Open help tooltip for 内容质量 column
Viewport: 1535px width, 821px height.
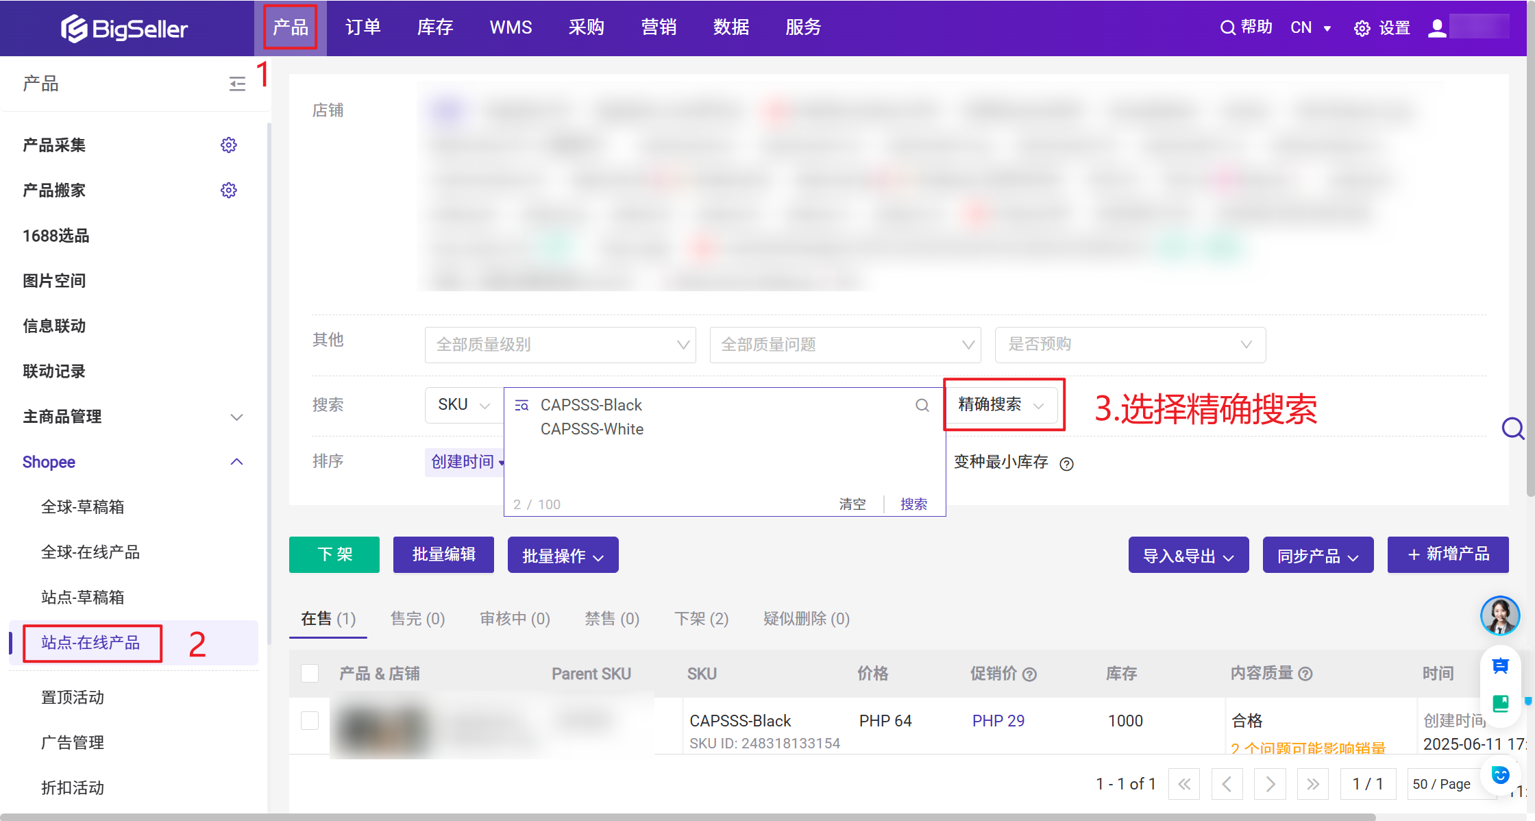click(1305, 674)
